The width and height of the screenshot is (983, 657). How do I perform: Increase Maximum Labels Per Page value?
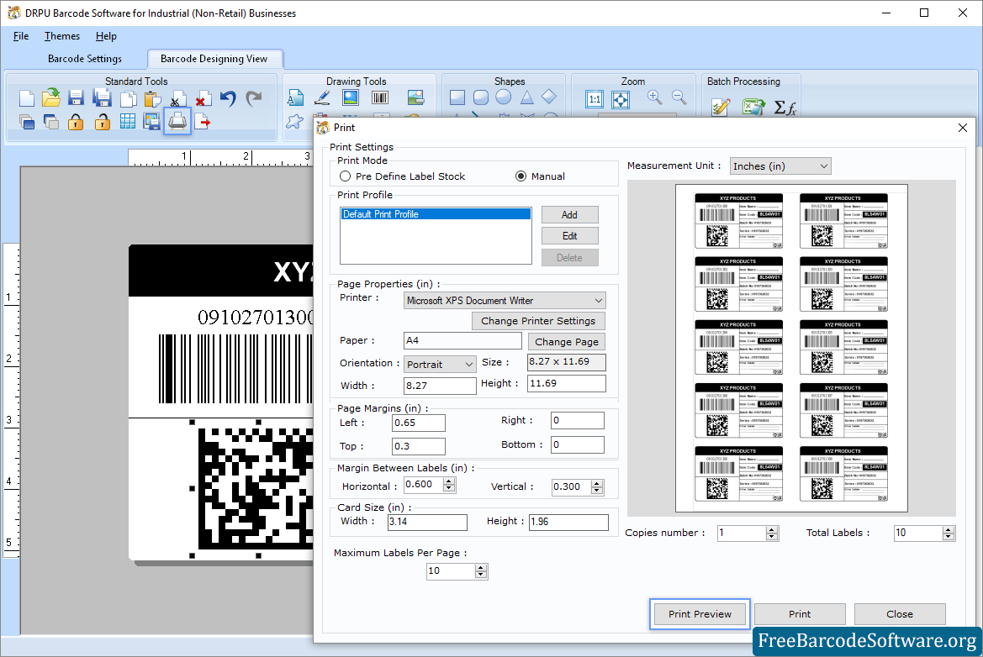(481, 567)
